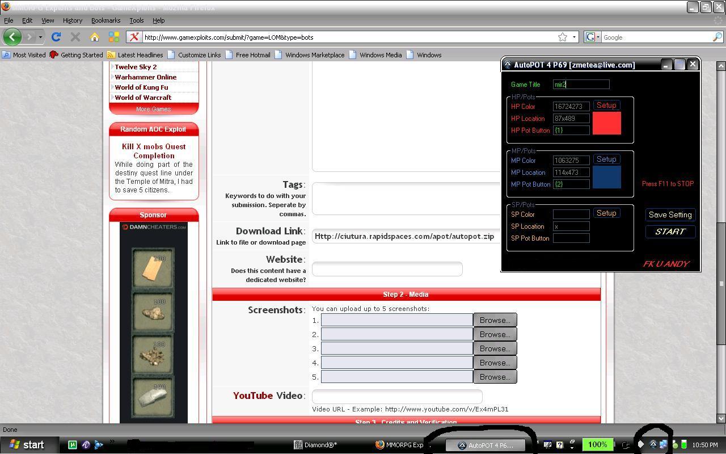Screen dimensions: 726x454
Task: Start the search with the magnifier icon
Action: coord(717,37)
